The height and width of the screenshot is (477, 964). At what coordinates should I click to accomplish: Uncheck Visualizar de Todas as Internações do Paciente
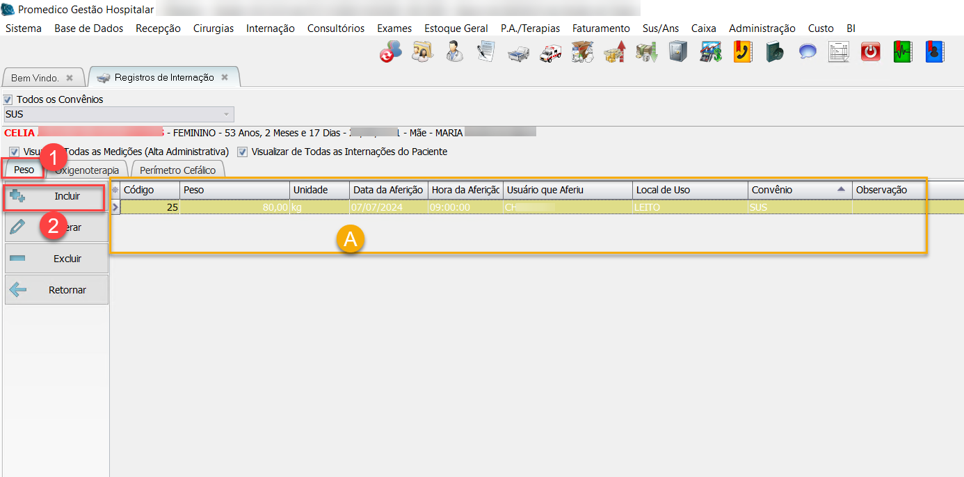click(243, 152)
